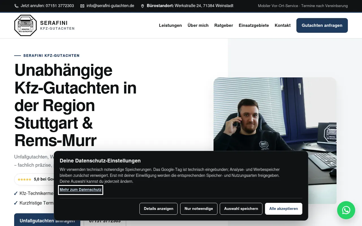Click the phone icon in top bar
This screenshot has width=362, height=226.
(x=16, y=6)
